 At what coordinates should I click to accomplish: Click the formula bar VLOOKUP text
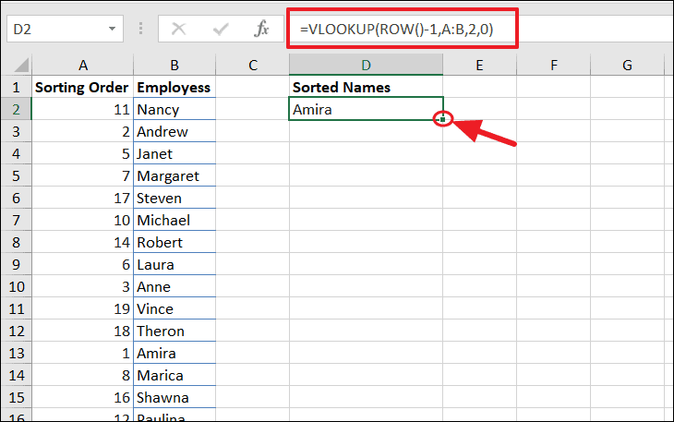pyautogui.click(x=396, y=30)
